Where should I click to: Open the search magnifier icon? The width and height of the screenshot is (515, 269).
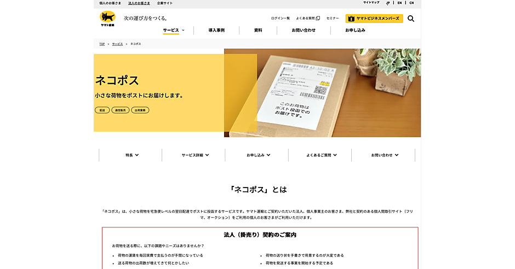pos(411,19)
